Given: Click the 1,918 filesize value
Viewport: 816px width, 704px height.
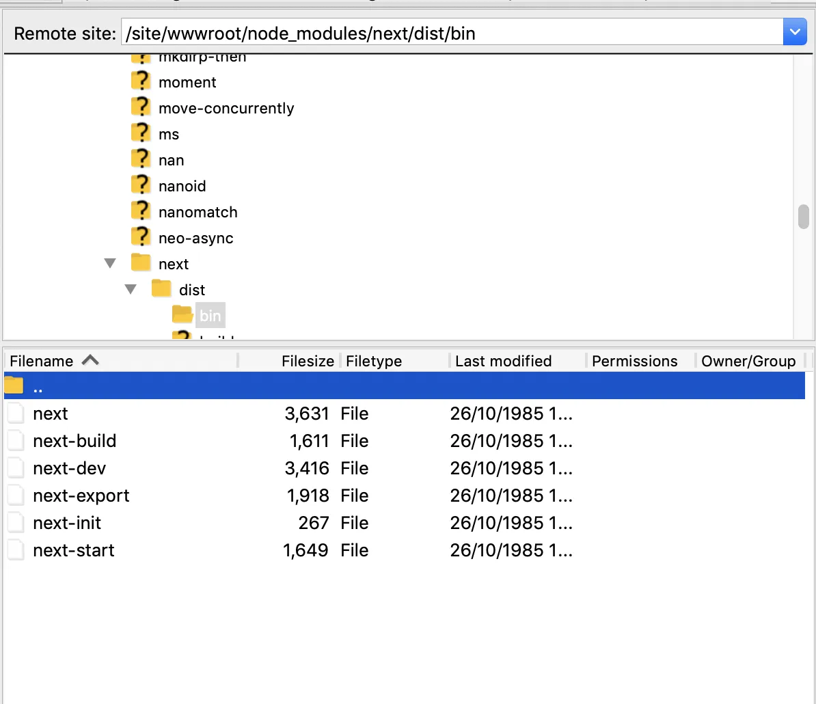Looking at the screenshot, I should [308, 496].
